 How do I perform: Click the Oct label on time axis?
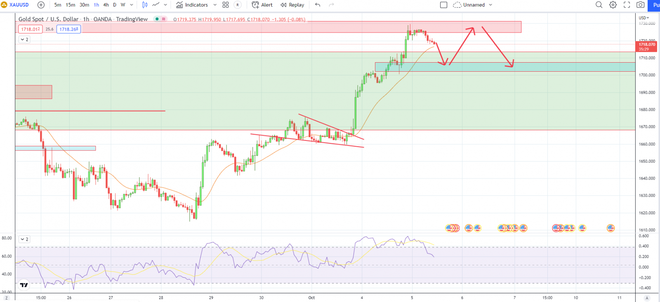(311, 297)
